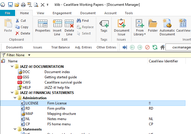191x134 pixels.
Task: Click the red stop loading icon
Action: click(x=147, y=47)
